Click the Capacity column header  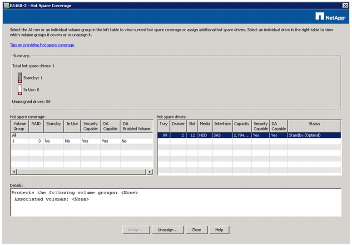[242, 126]
